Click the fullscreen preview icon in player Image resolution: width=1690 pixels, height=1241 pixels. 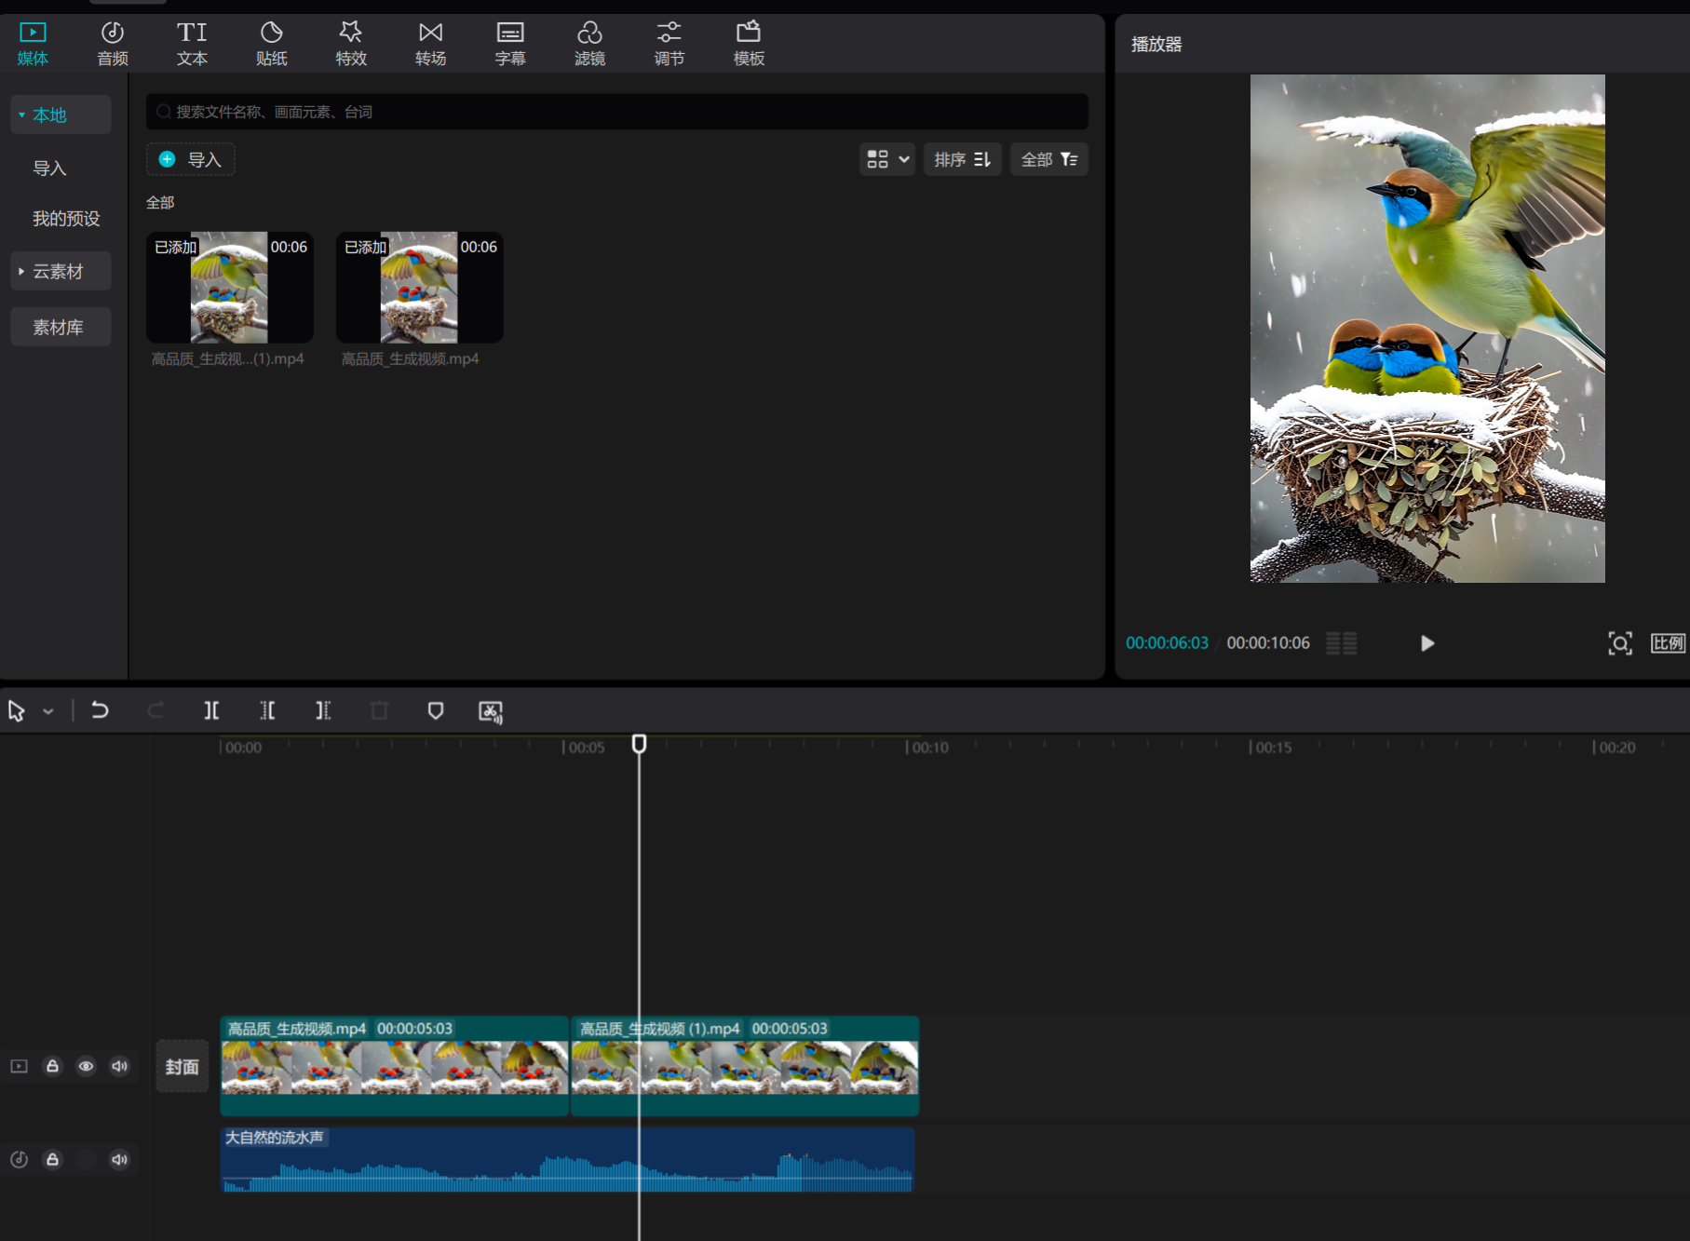(x=1619, y=643)
